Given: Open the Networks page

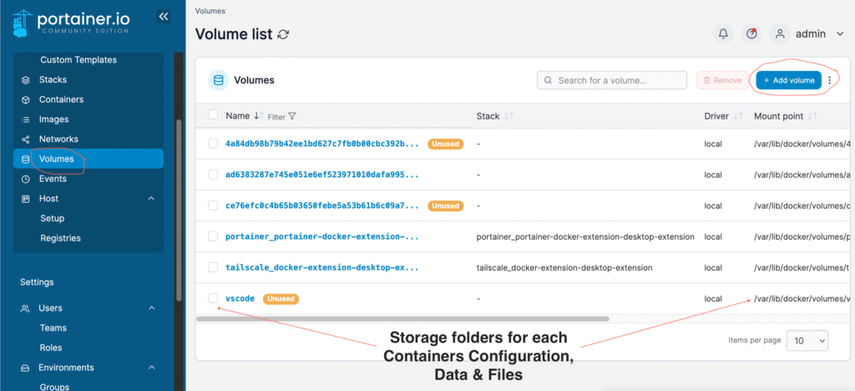Looking at the screenshot, I should [58, 140].
